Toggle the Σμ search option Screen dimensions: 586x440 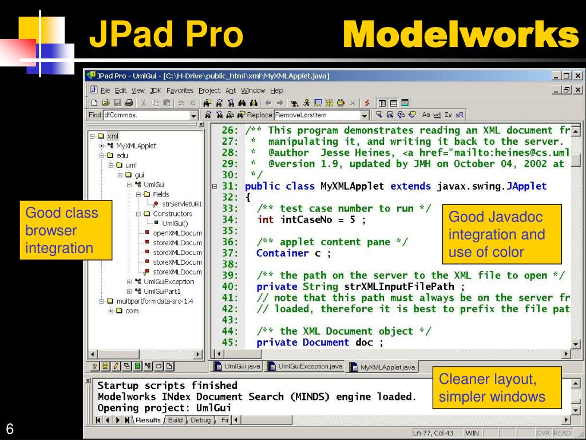tap(448, 115)
